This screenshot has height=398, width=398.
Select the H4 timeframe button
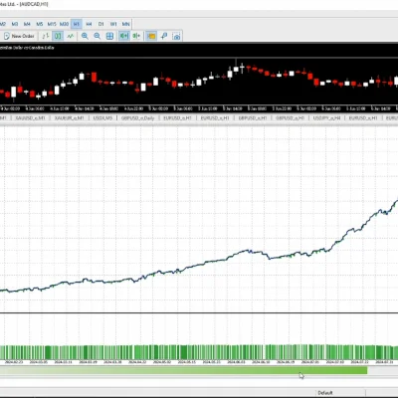[x=89, y=24]
